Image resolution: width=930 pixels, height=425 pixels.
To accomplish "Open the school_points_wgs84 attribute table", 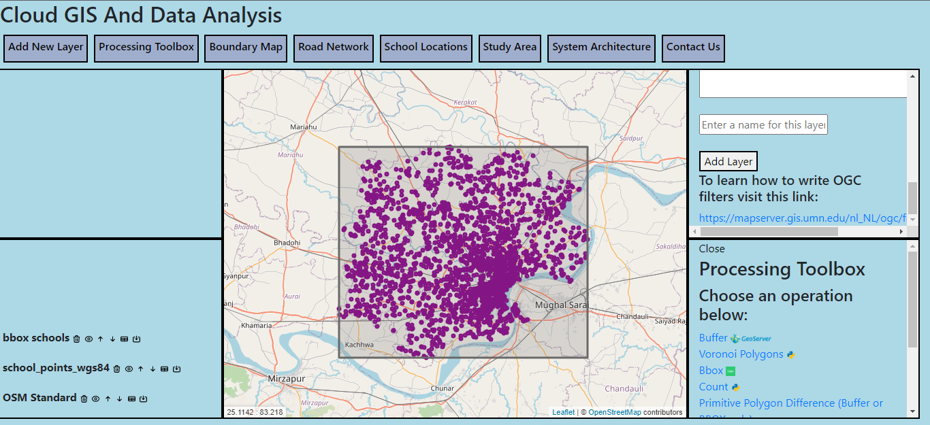I will click(x=164, y=369).
